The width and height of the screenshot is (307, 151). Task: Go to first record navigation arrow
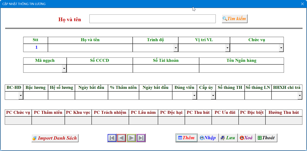(112, 138)
